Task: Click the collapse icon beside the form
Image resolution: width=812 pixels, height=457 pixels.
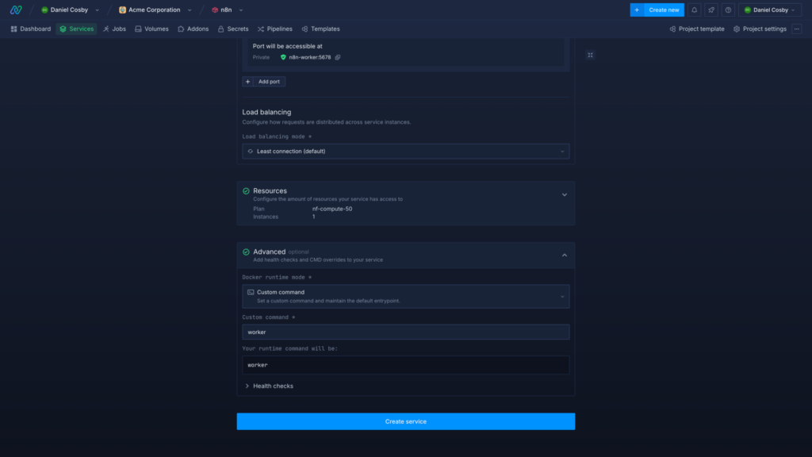Action: (x=590, y=55)
